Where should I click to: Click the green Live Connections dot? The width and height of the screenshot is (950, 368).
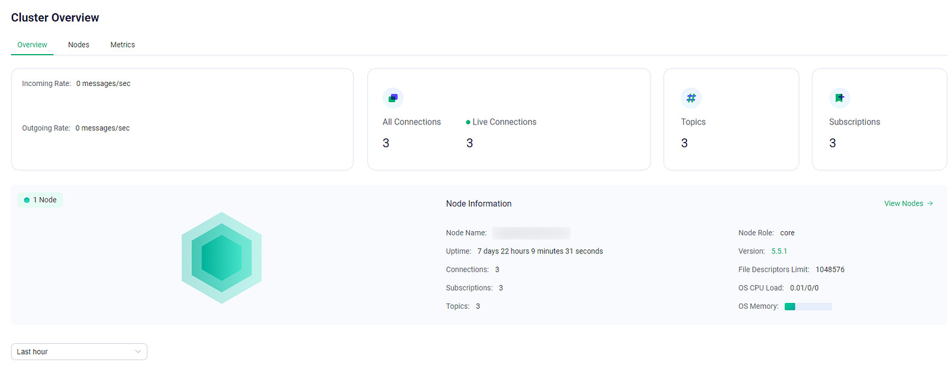[x=468, y=122]
